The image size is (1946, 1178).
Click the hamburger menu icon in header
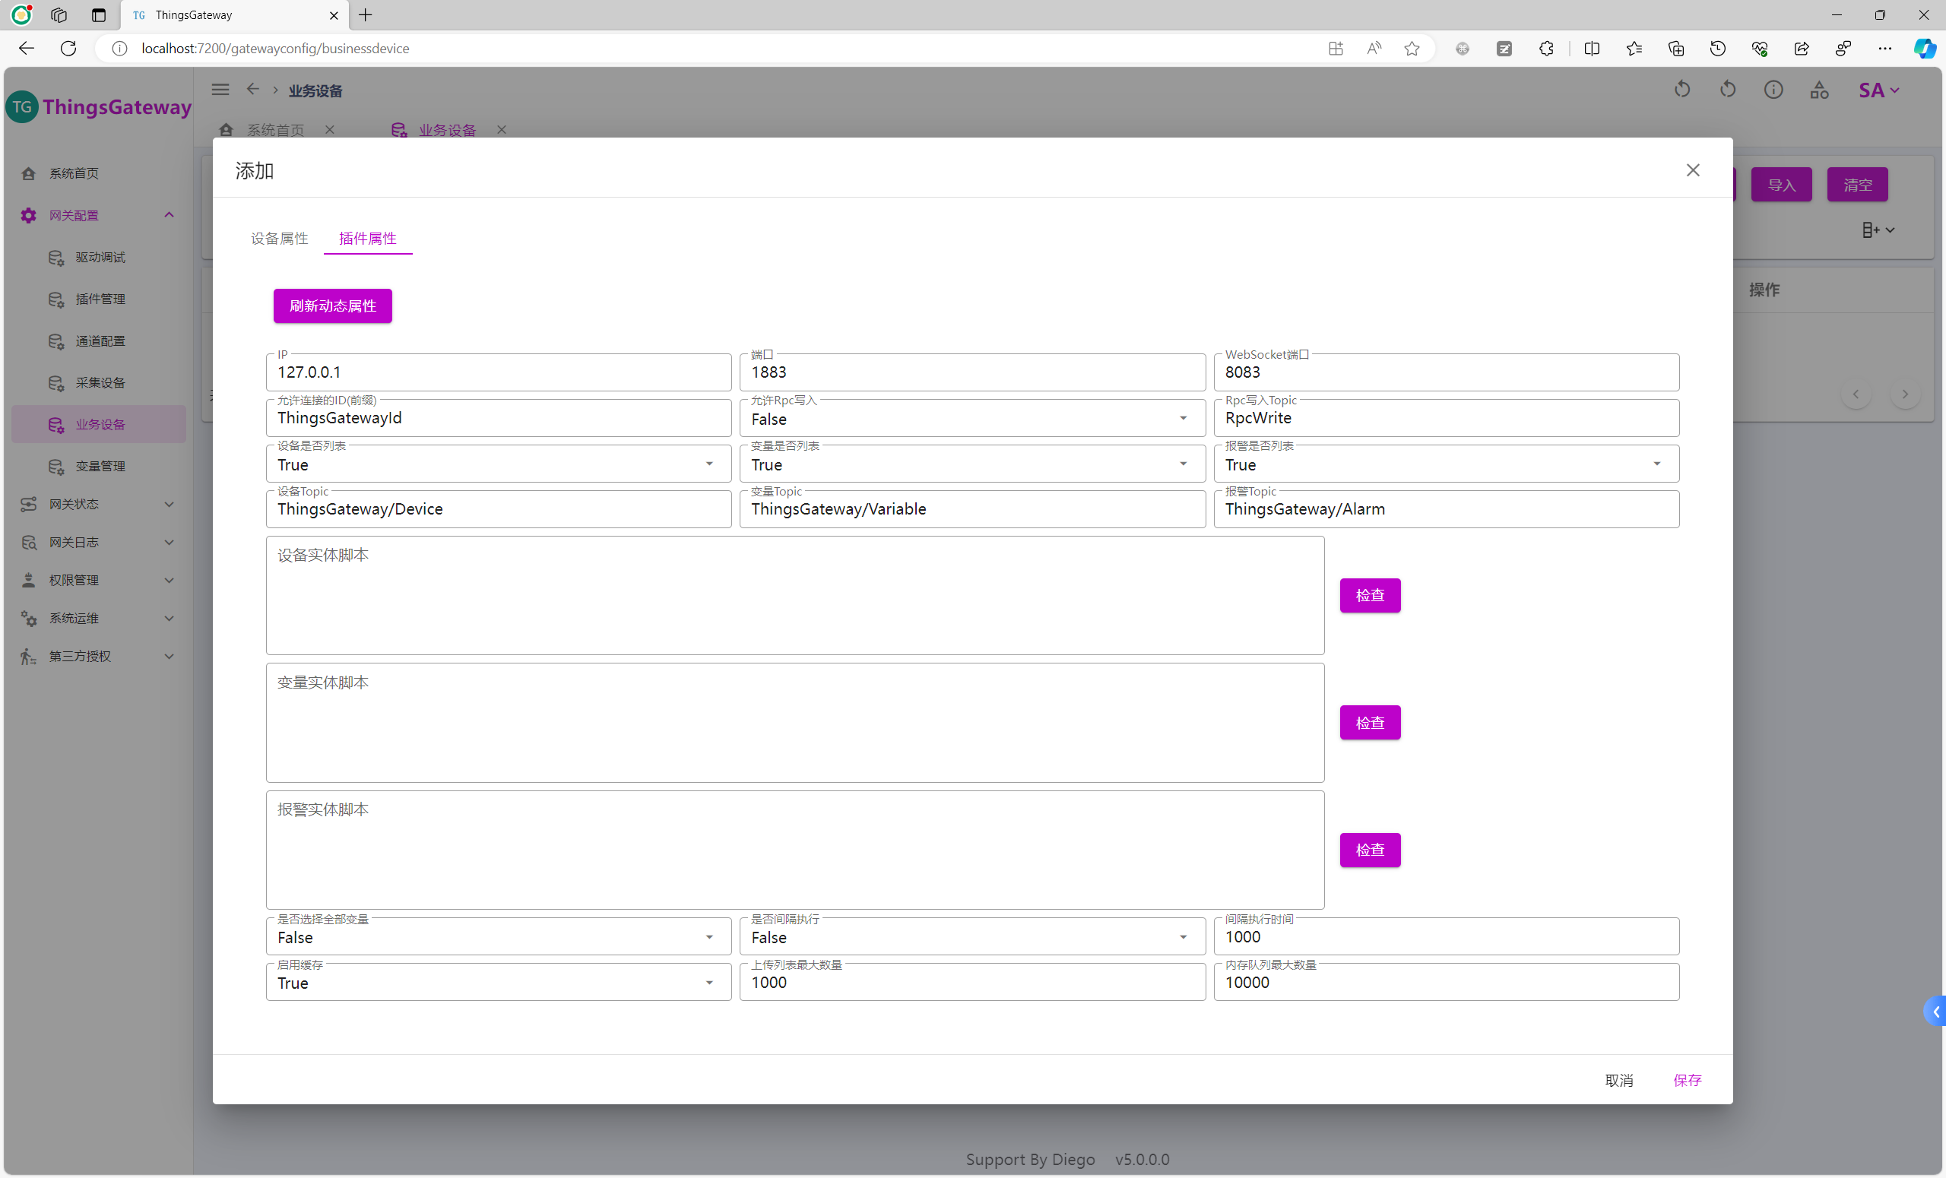220,90
